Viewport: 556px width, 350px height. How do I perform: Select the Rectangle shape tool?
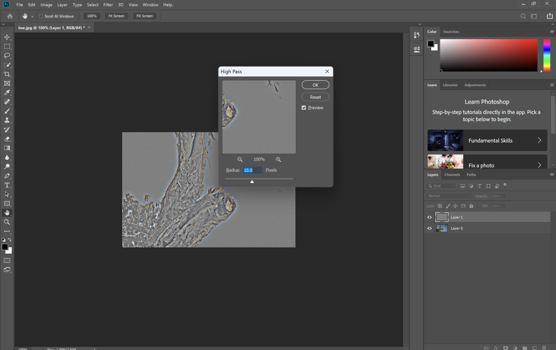click(x=7, y=203)
